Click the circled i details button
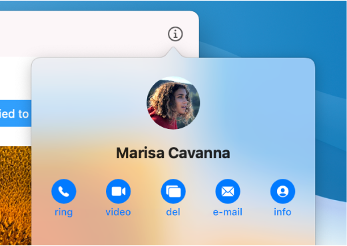This screenshot has height=246, width=347. pyautogui.click(x=175, y=34)
